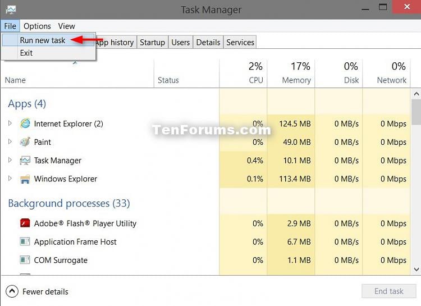Switch to the App history tab

[116, 42]
